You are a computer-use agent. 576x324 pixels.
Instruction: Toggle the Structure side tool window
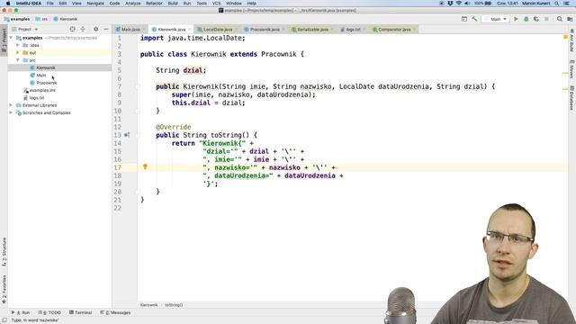pos(4,252)
